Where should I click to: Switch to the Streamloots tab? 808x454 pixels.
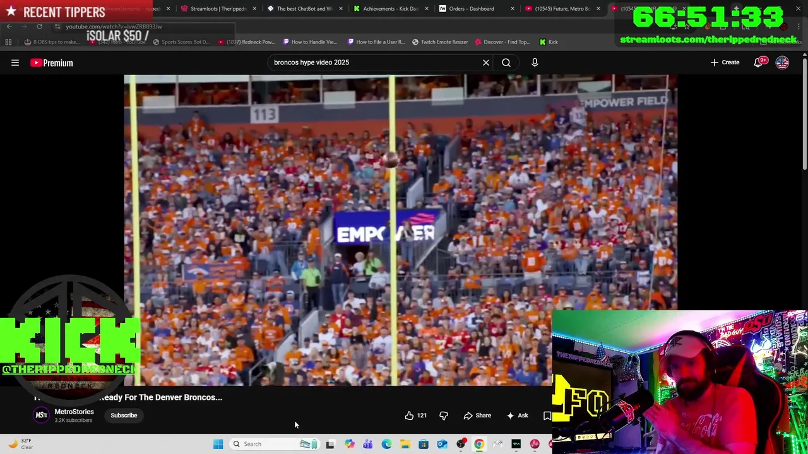tap(218, 9)
